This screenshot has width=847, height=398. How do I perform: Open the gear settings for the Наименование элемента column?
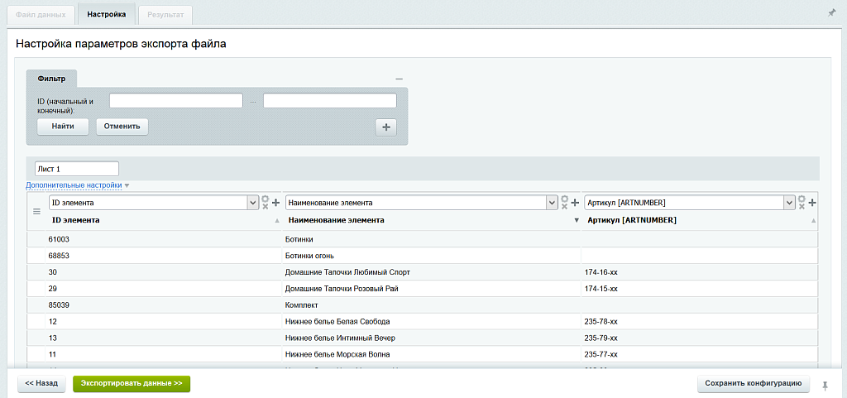tap(564, 200)
